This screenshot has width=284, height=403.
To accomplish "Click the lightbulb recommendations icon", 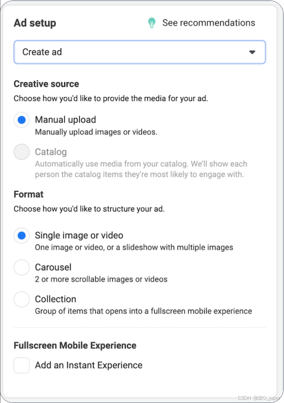I will point(152,23).
